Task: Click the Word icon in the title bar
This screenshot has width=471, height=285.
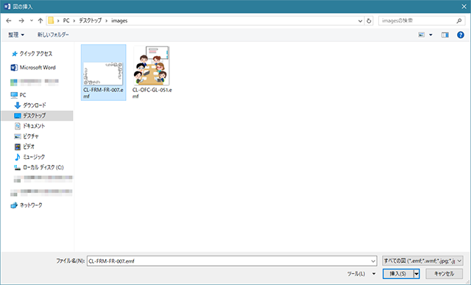Action: point(7,7)
